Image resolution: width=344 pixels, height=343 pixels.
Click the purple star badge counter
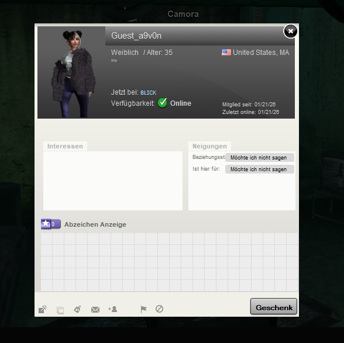[x=51, y=224]
